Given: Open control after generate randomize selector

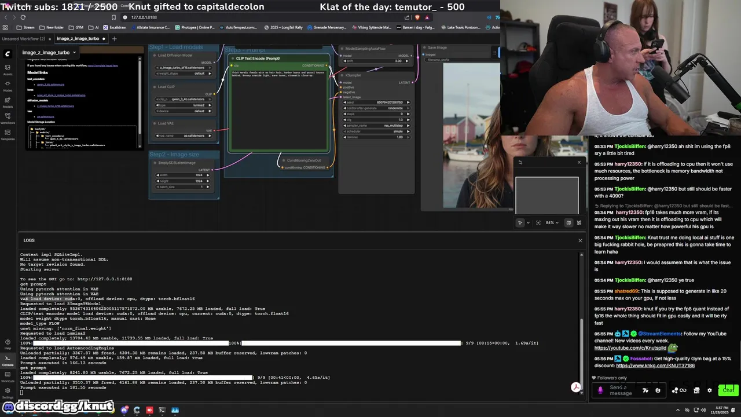Looking at the screenshot, I should (x=377, y=108).
